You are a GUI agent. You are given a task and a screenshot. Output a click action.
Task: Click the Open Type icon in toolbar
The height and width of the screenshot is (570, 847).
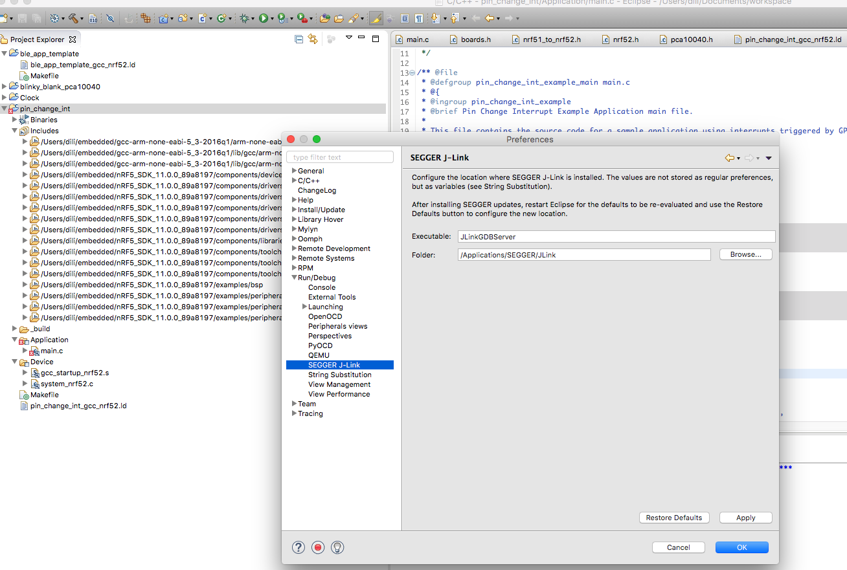coord(324,19)
